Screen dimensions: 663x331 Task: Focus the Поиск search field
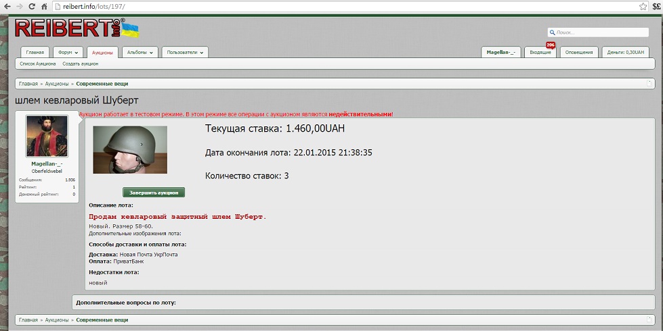(x=598, y=32)
